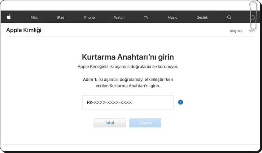Click the Devam button
262x153 pixels.
click(x=145, y=123)
